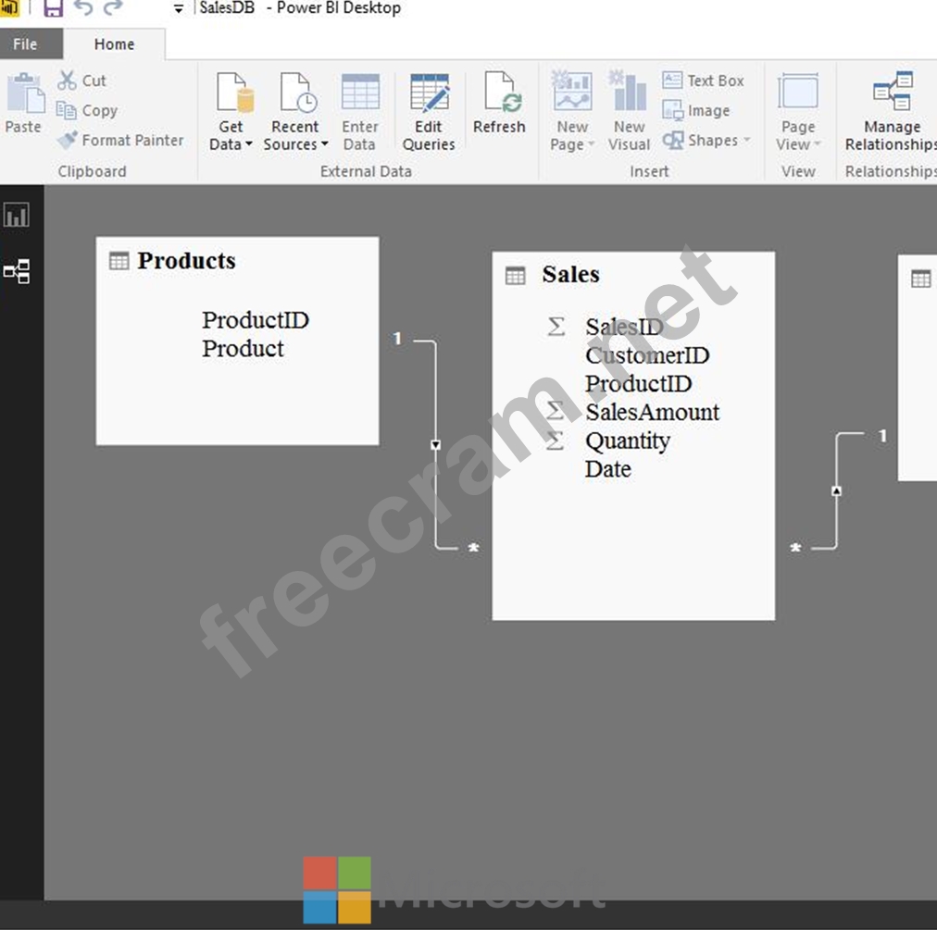Click the Products-to-Sales relationship direction arrow
The image size is (937, 930).
point(436,445)
